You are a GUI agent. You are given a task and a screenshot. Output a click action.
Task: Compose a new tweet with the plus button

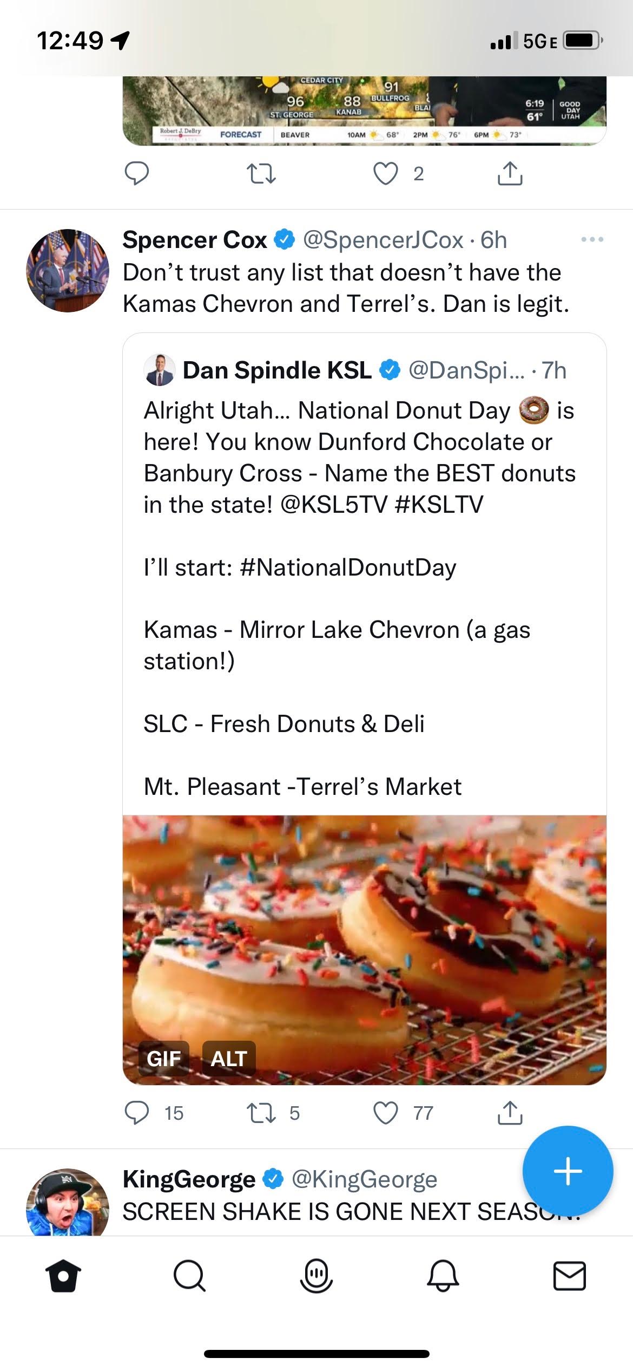[568, 1171]
